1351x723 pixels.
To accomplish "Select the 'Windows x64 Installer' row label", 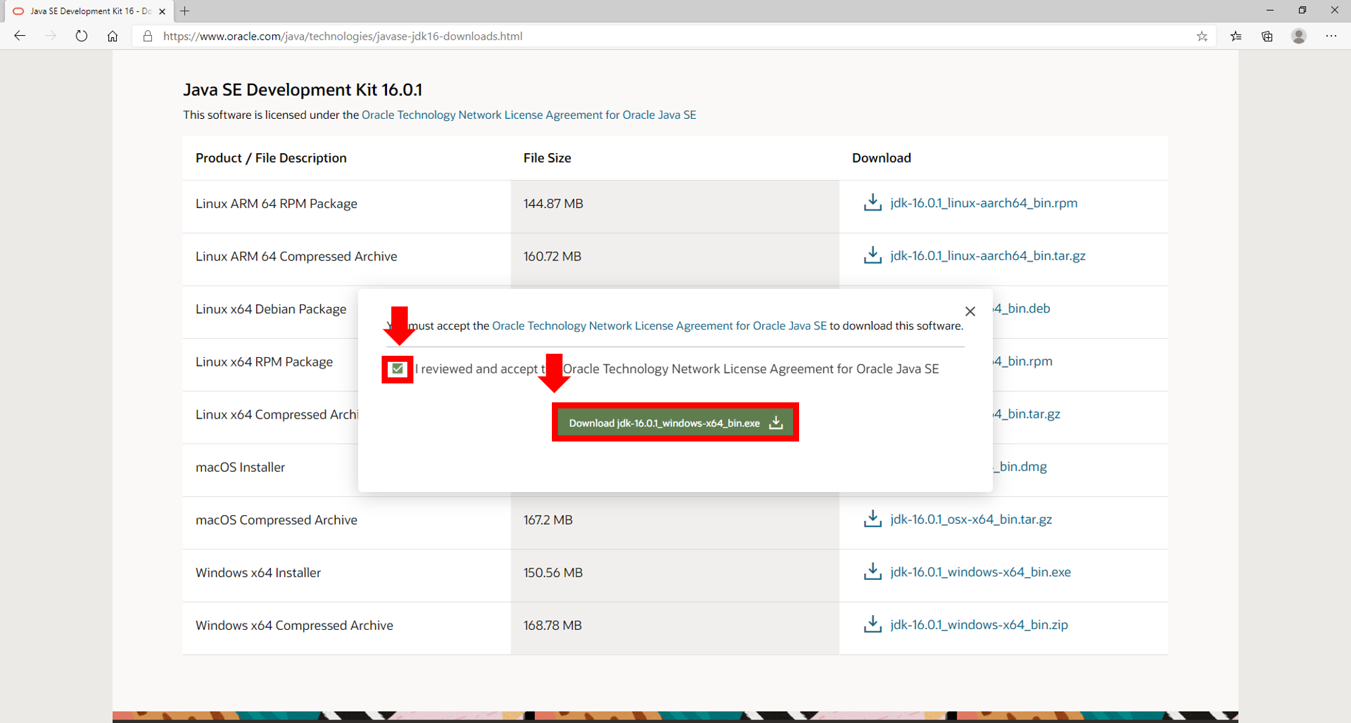I will pos(258,572).
